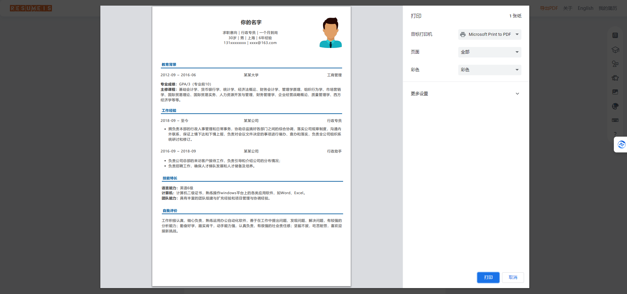627x294 pixels.
Task: Open 我的简历 my resumes
Action: [608, 8]
